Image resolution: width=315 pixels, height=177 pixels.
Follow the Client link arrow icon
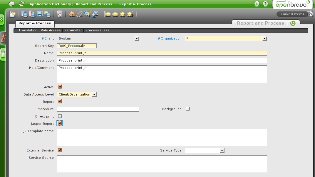[43, 38]
